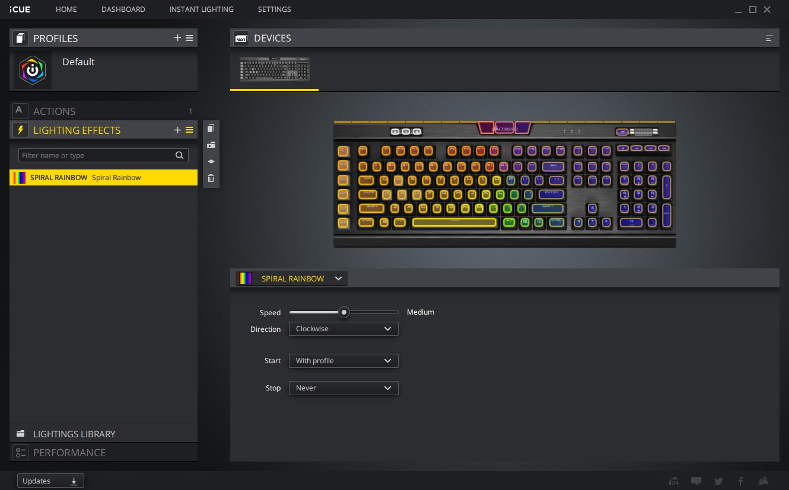Switch to the Dashboard tab
The height and width of the screenshot is (490, 789).
(x=123, y=9)
